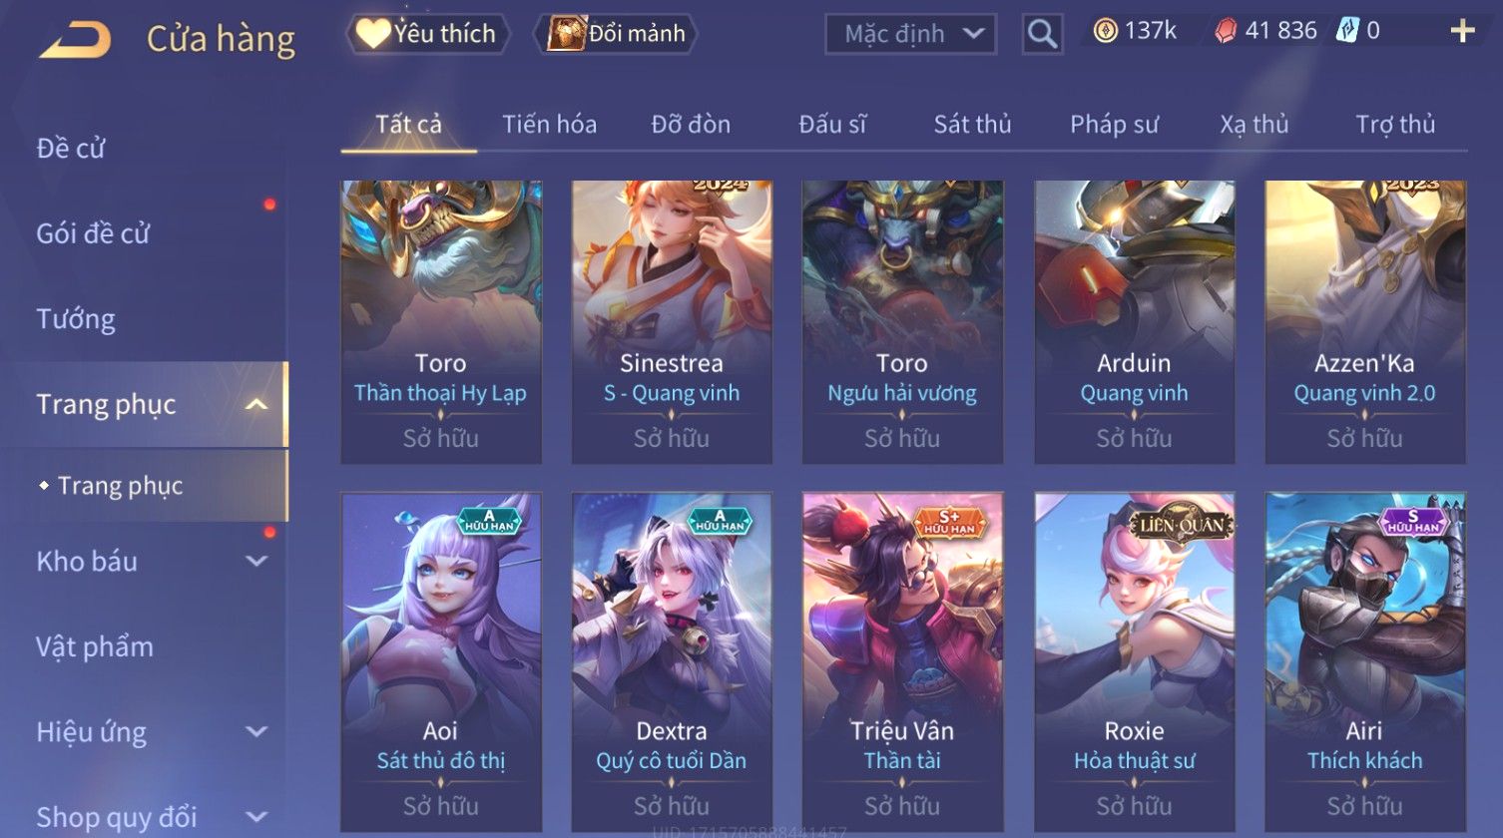The height and width of the screenshot is (838, 1503).
Task: Select the Triệu Vân Thần tài skin card
Action: pos(902,662)
